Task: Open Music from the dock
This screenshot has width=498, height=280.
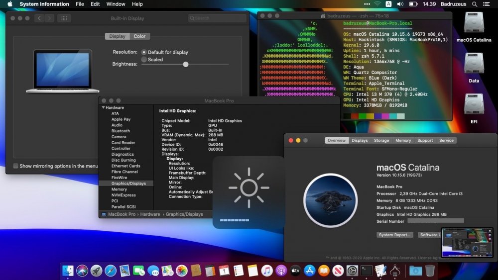Action: coord(267,271)
